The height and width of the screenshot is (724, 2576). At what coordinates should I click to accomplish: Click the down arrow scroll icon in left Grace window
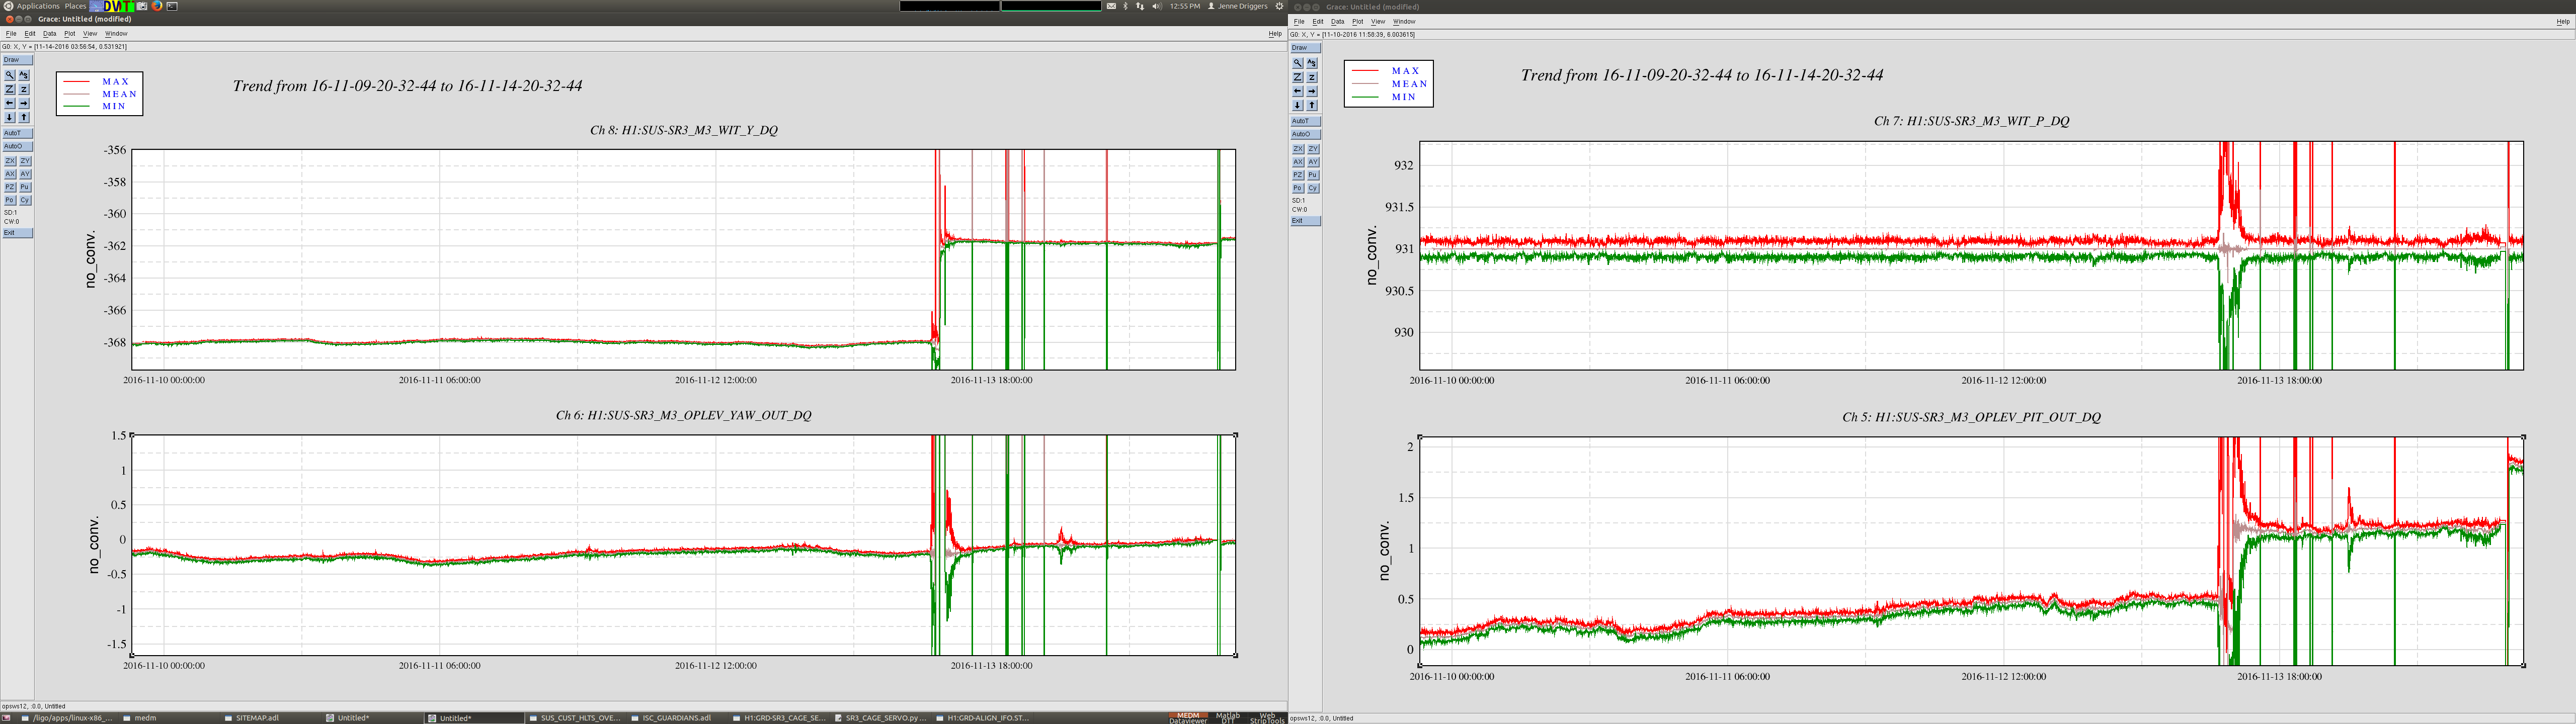point(10,117)
